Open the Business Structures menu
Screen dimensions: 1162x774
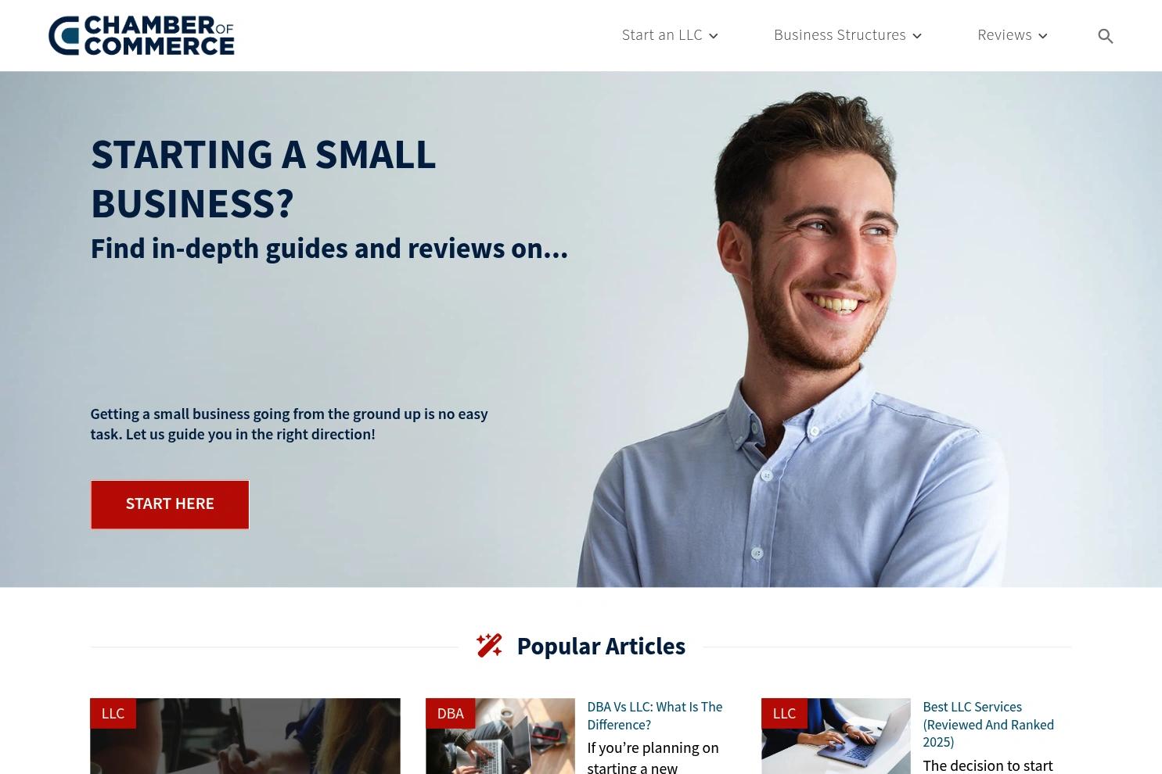point(840,35)
